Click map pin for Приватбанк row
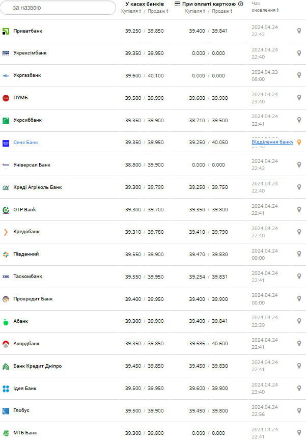This screenshot has height=443, width=306. point(299,31)
